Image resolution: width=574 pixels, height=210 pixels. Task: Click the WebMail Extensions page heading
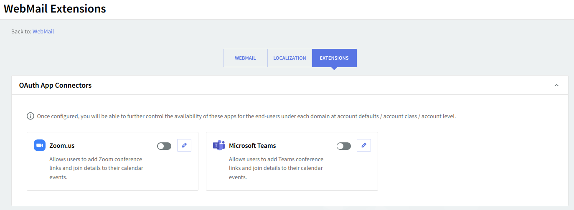55,9
